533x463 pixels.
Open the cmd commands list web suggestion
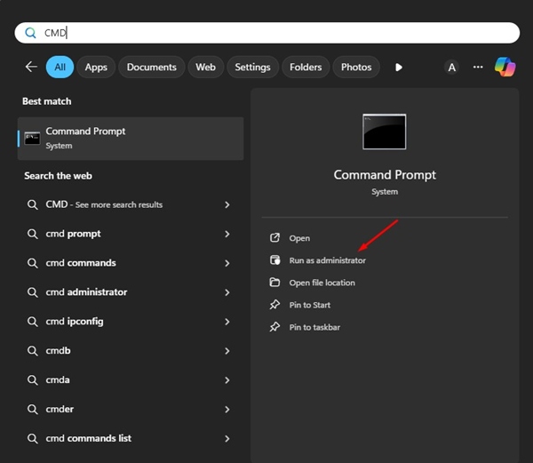[131, 438]
